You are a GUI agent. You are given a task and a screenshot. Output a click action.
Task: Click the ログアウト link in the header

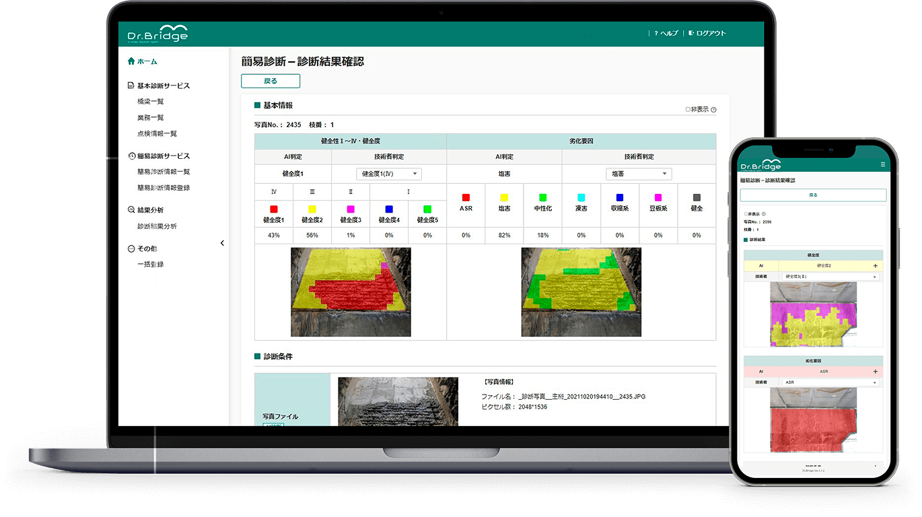(707, 34)
